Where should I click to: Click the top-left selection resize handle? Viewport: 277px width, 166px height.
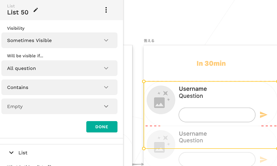(x=144, y=81)
